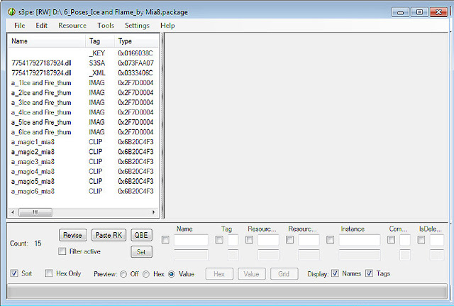Viewport: 454px width, 306px height.
Task: Toggle the Com... filter checkbox
Action: pyautogui.click(x=391, y=240)
